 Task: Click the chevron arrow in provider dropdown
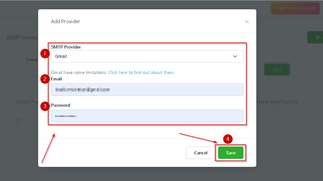235,56
